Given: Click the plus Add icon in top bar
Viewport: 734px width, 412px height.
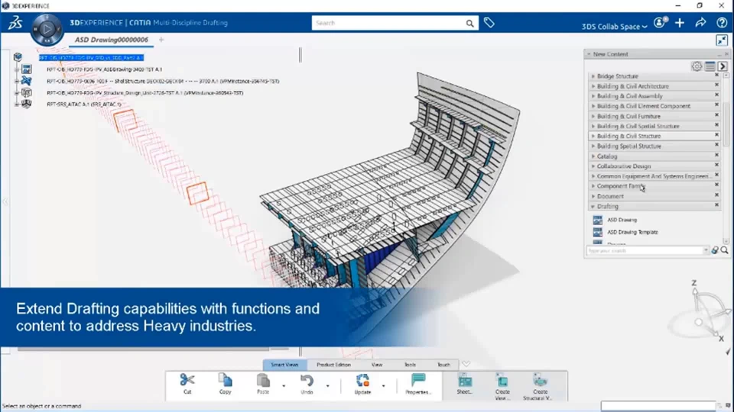Looking at the screenshot, I should pyautogui.click(x=680, y=22).
